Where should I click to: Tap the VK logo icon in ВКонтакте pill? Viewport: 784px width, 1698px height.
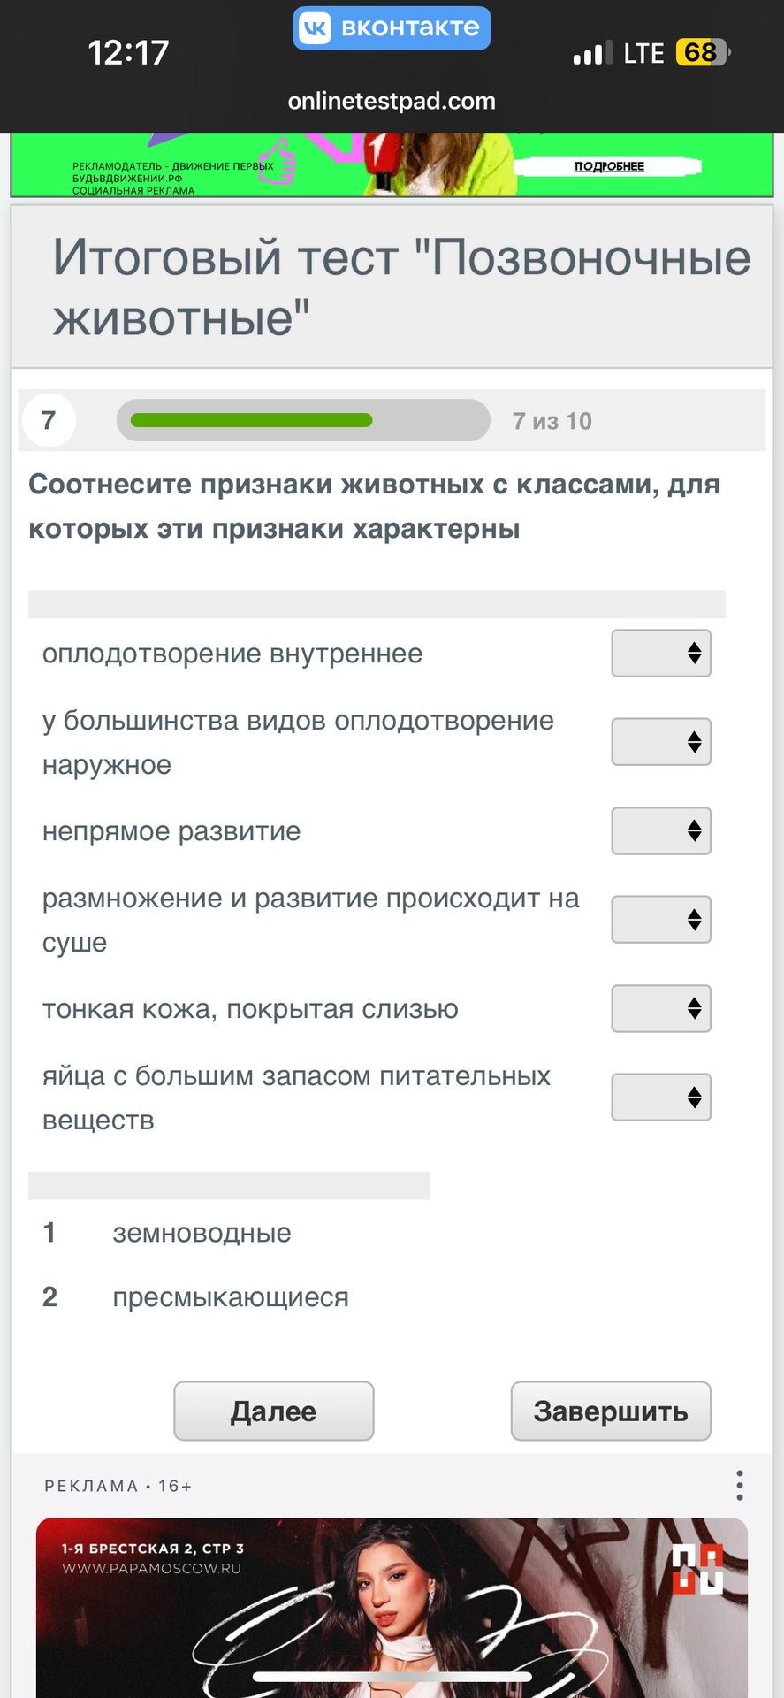point(316,27)
